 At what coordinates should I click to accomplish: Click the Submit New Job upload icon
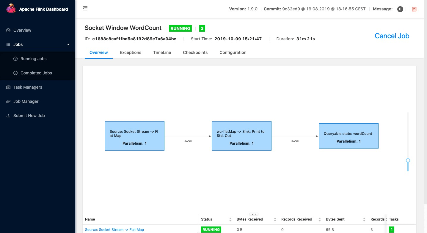tap(8, 116)
